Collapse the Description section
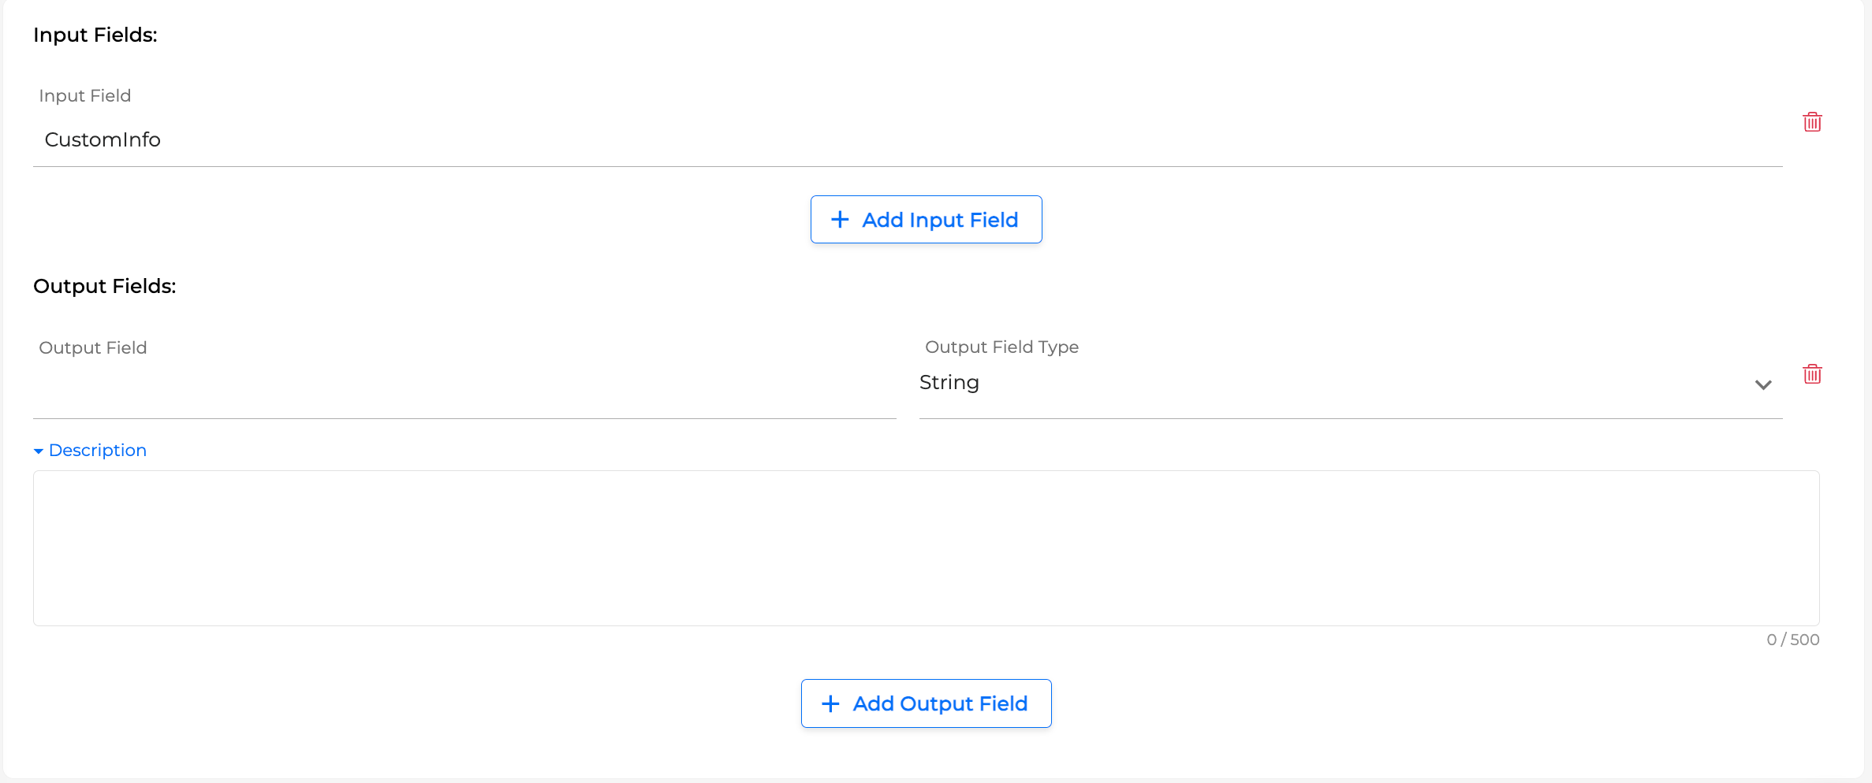This screenshot has width=1872, height=783. point(97,451)
